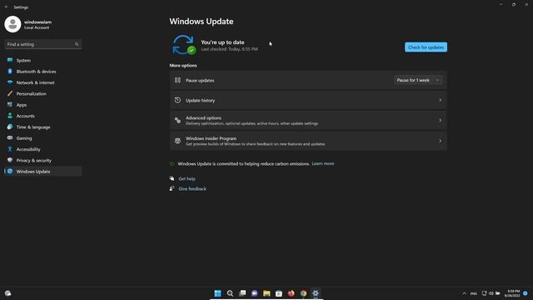Expand Update history row chevron

coord(440,100)
